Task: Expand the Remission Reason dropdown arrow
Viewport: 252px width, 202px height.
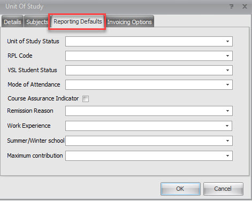Action: [227, 111]
